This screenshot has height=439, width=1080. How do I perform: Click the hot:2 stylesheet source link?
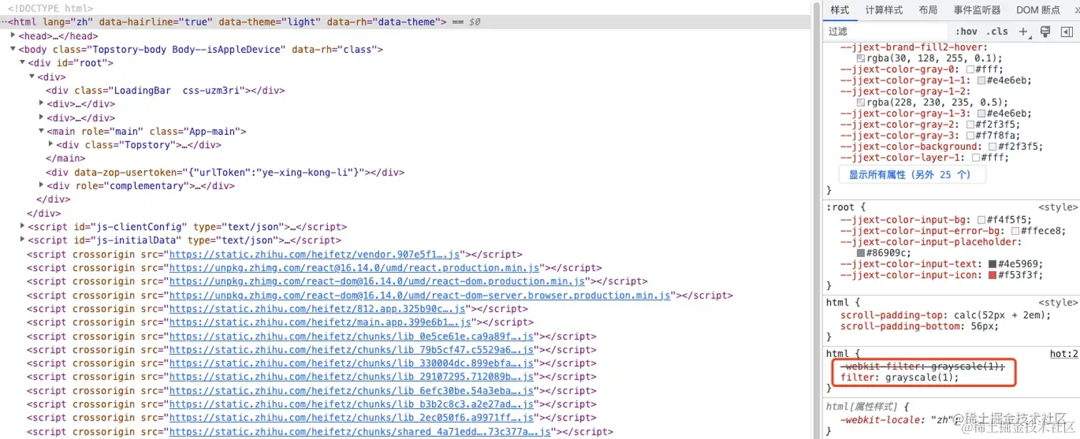pyautogui.click(x=1064, y=353)
